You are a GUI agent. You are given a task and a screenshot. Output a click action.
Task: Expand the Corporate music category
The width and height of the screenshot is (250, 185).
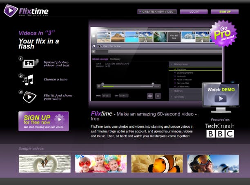185,97
